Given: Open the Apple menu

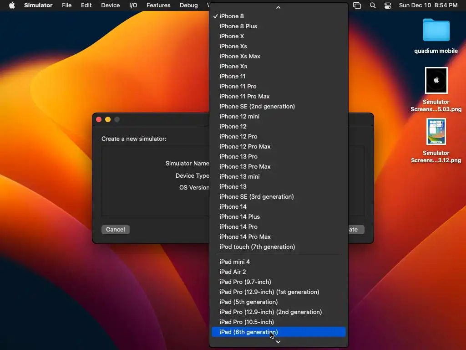Looking at the screenshot, I should click(12, 5).
